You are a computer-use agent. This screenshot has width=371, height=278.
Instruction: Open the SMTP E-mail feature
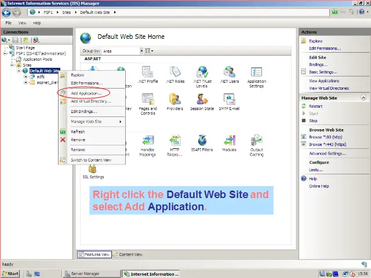(229, 102)
